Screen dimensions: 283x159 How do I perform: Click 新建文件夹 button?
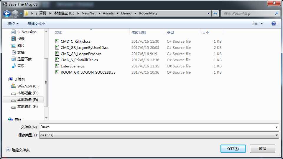coord(37,24)
